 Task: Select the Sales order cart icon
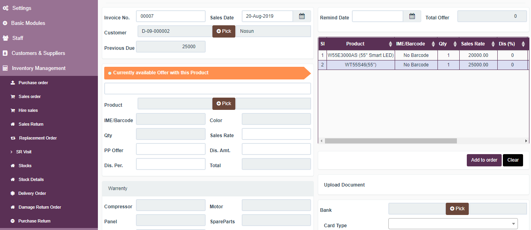13,96
